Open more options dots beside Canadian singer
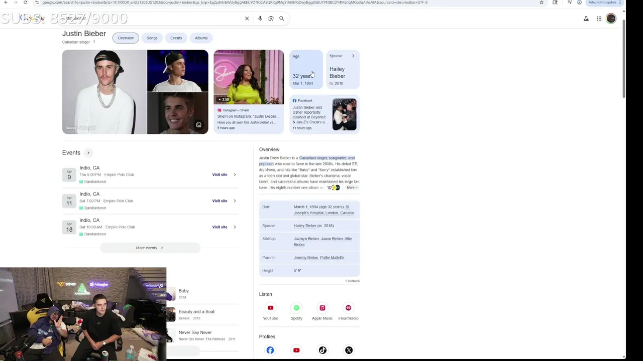 pyautogui.click(x=94, y=42)
